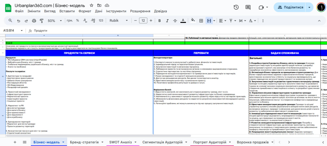The height and width of the screenshot is (146, 327).
Task: Open version history clock icon
Action: point(236,7)
